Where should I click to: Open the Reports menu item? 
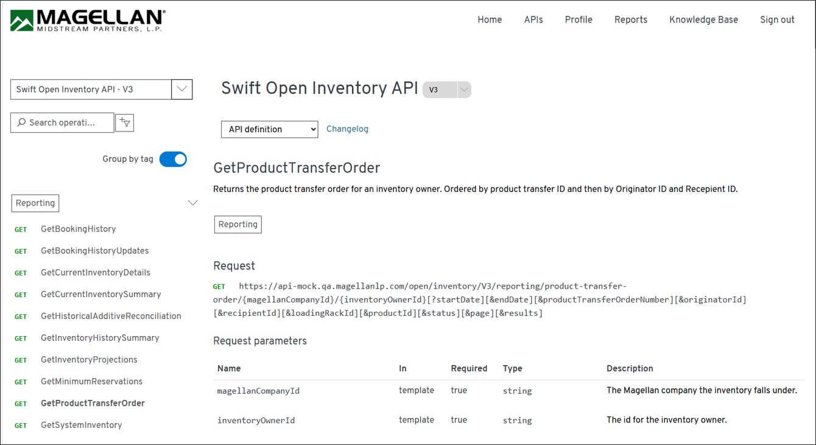coord(631,19)
